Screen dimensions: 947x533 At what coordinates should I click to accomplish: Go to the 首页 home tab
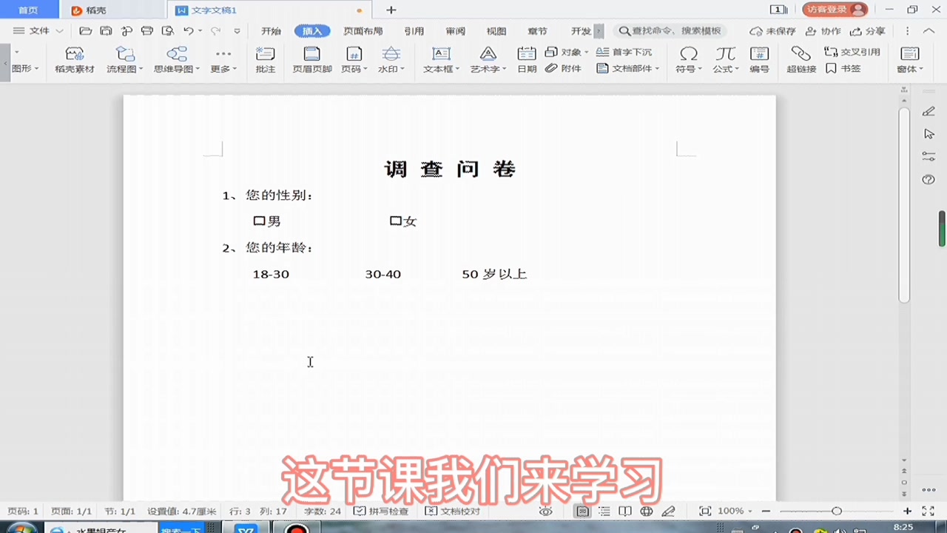coord(28,10)
